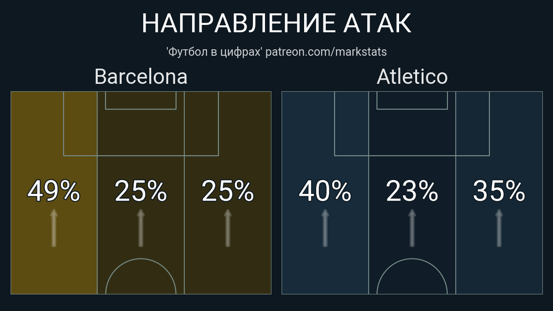
Task: Click Barcelona's 49% left flank value
Action: (54, 191)
